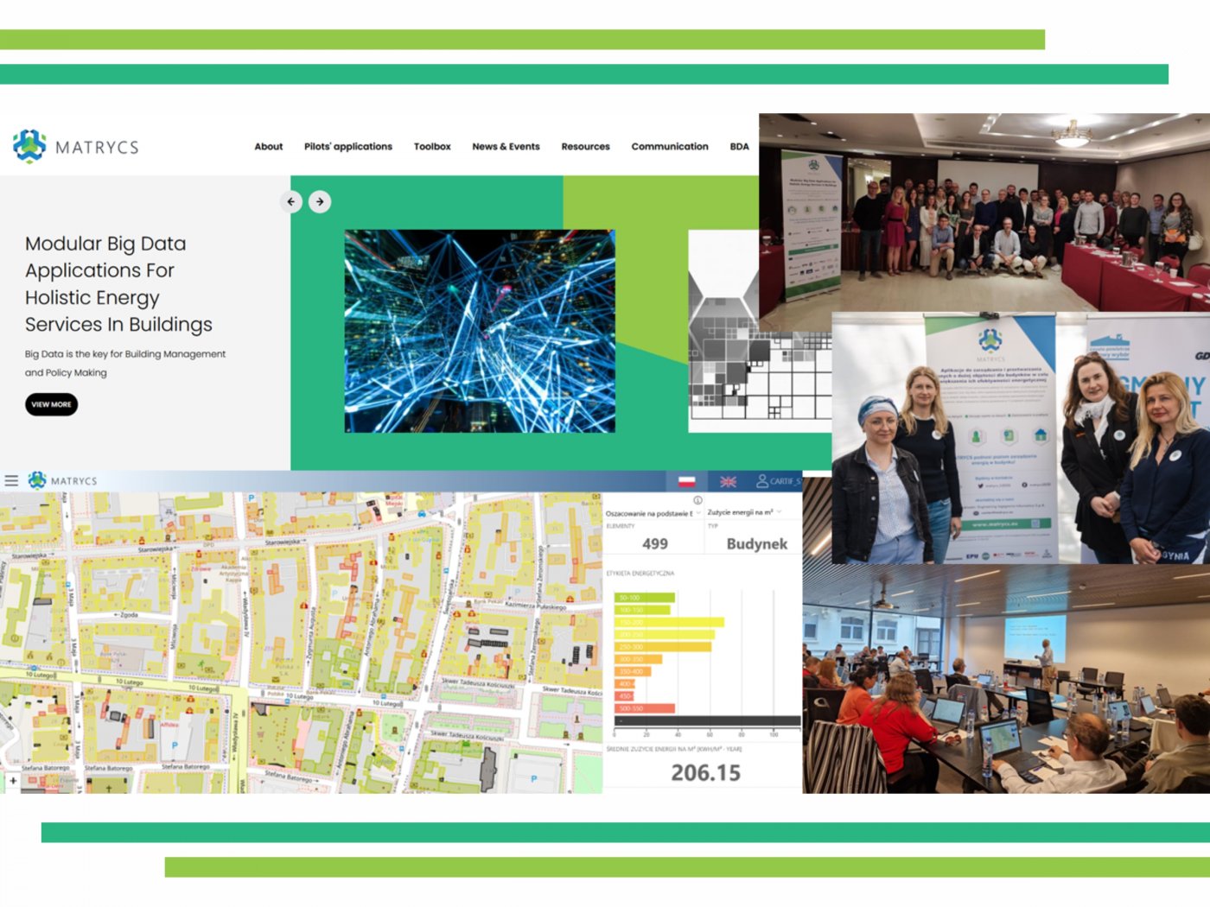Open the Pilots' applications menu
The height and width of the screenshot is (907, 1210).
click(348, 147)
